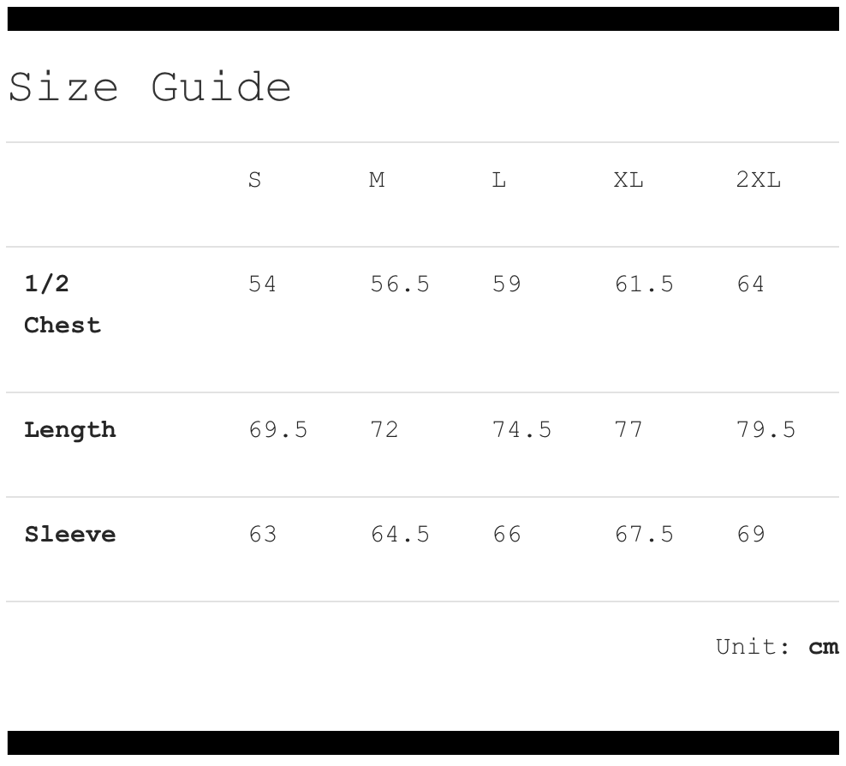Select the XL size column header
This screenshot has height=766, width=846.
tap(629, 181)
